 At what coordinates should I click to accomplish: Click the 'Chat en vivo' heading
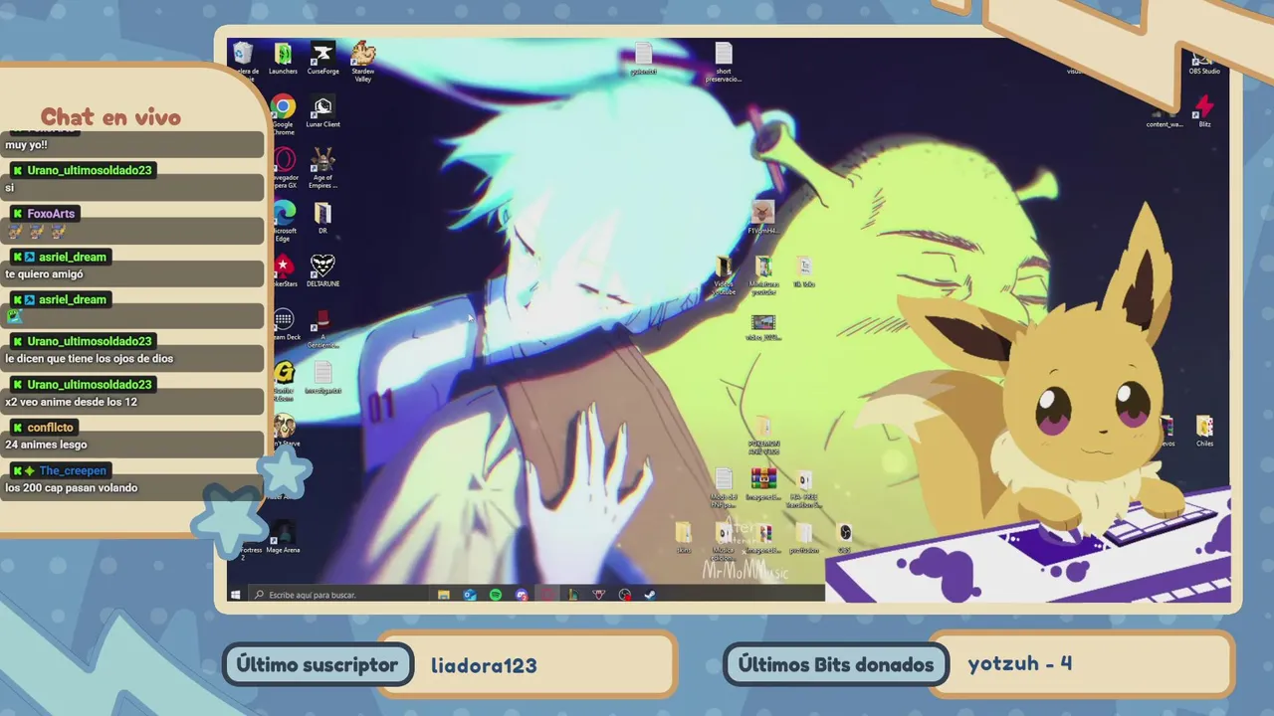coord(110,117)
